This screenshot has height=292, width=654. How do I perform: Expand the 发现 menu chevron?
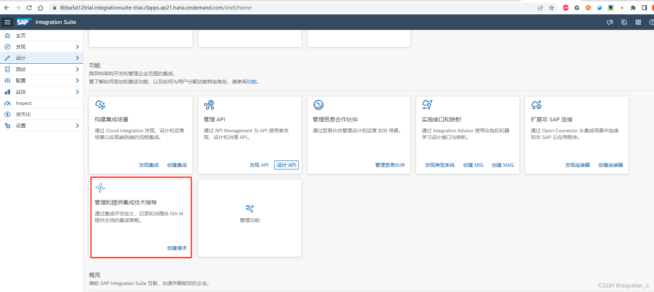pyautogui.click(x=77, y=47)
